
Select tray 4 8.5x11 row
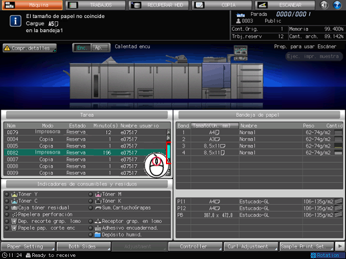(x=260, y=153)
